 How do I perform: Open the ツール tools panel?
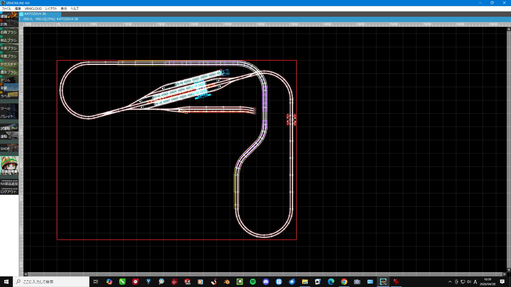tap(9, 108)
